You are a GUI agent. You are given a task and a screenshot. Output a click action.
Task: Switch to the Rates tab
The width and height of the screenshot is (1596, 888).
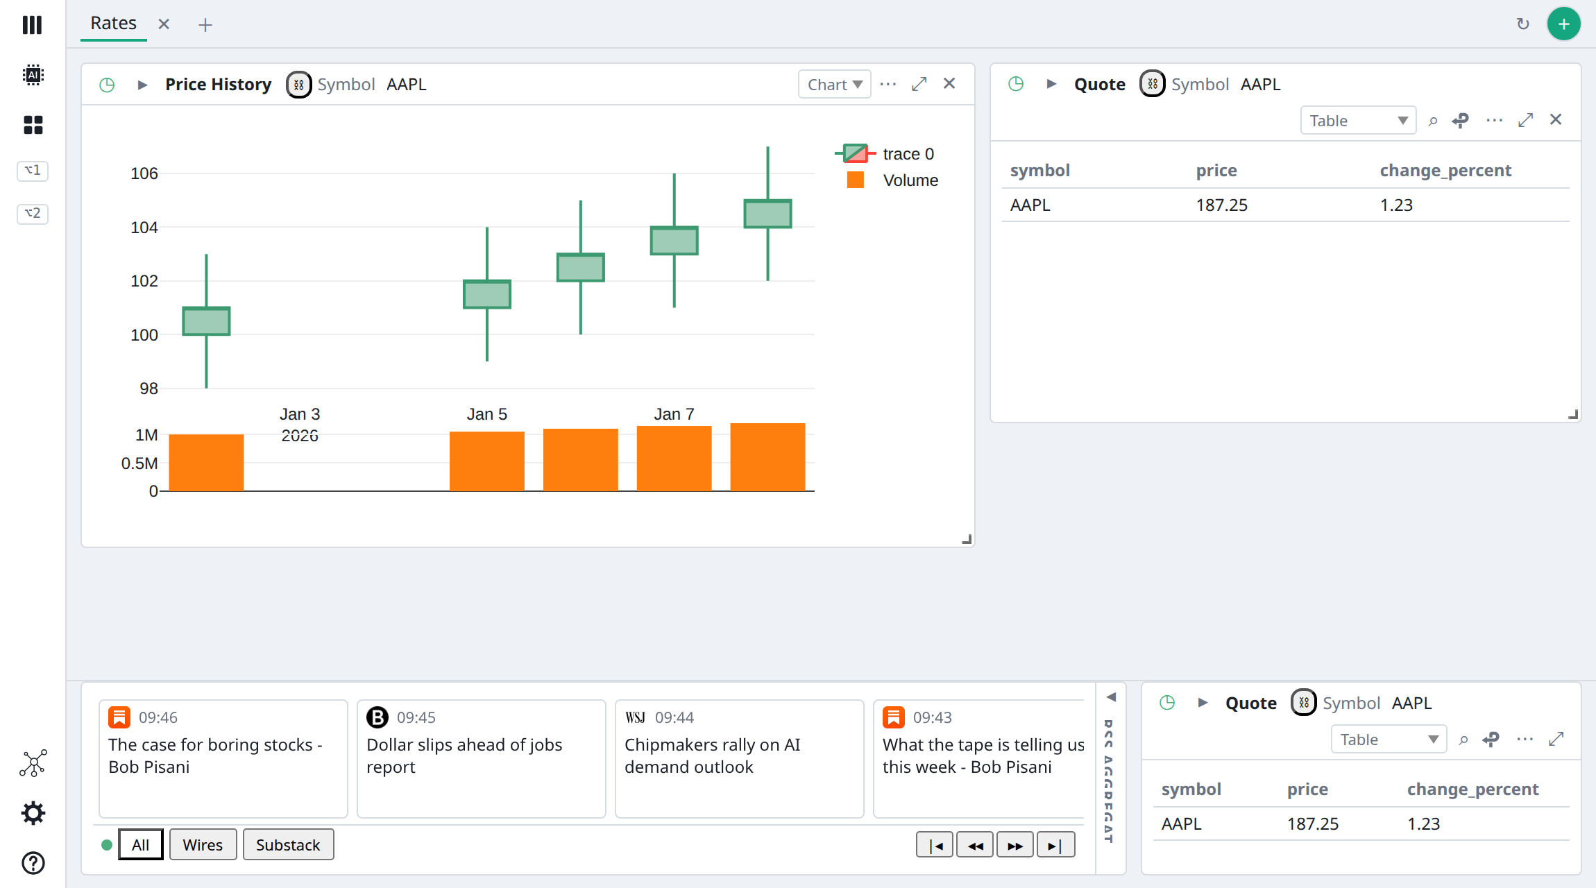pyautogui.click(x=113, y=24)
